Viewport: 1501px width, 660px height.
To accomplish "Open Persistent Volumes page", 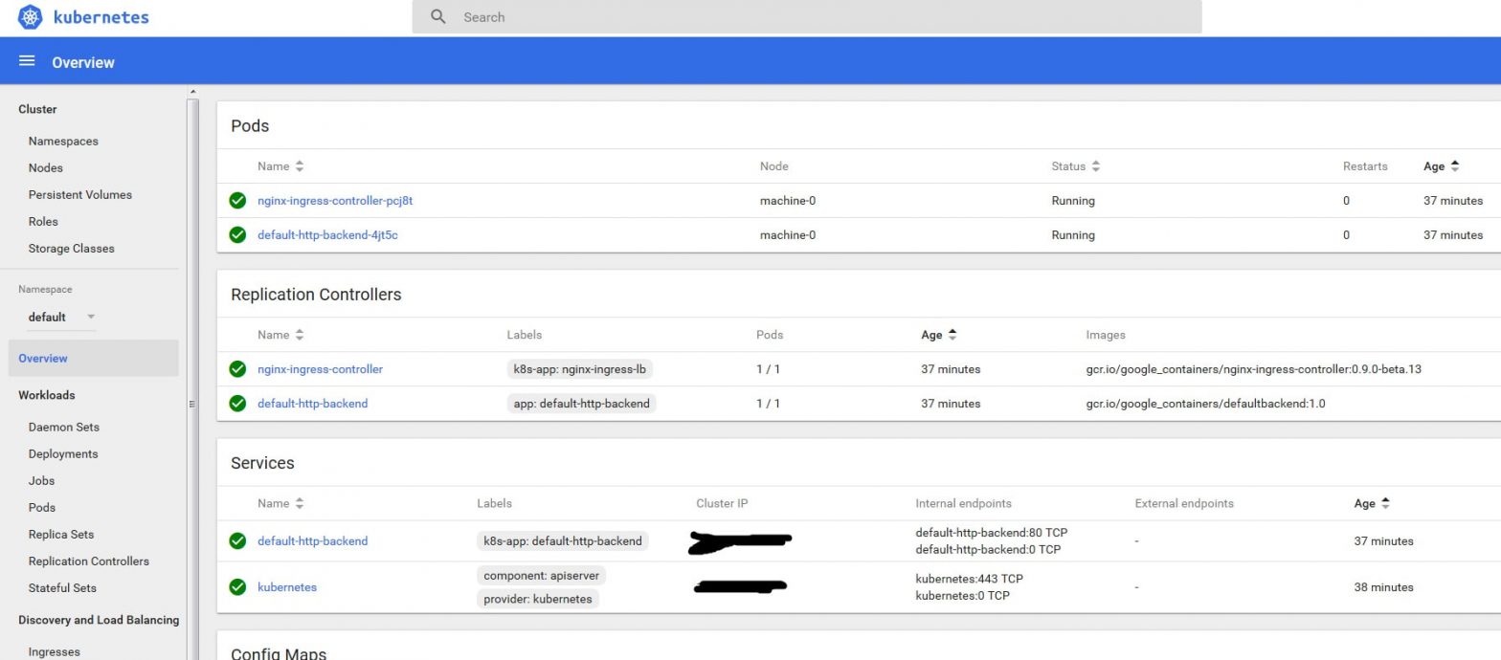I will pyautogui.click(x=80, y=194).
